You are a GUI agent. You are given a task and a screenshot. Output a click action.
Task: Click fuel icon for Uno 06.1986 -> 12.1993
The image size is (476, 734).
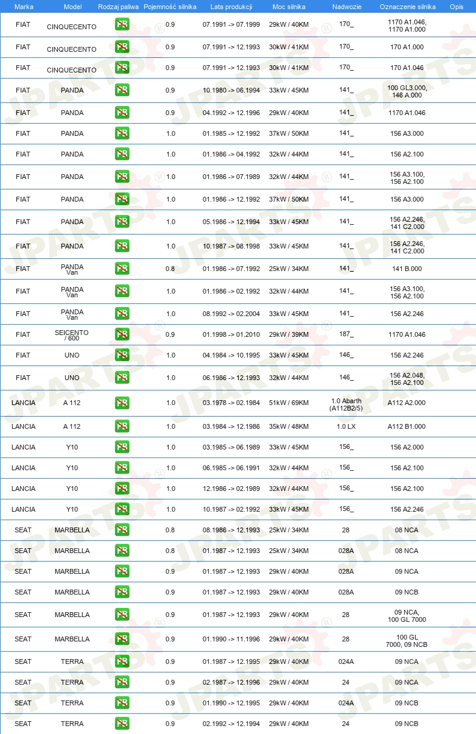click(x=122, y=378)
